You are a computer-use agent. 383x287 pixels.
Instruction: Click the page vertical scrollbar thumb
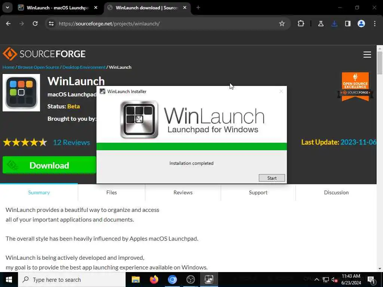pyautogui.click(x=380, y=63)
